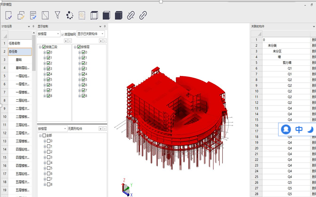Select the 剪力墙 row in 关联的构件
Viewport: 316px width, 197px height.
coord(286,63)
